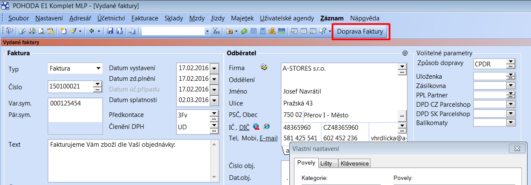Viewport: 531px width, 185px height.
Task: Click the green money banknote icon
Action: (244, 31)
